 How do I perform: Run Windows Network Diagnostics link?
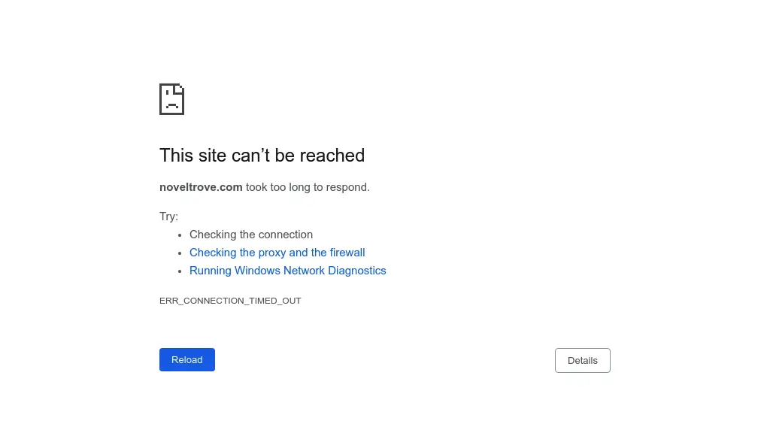tap(287, 271)
